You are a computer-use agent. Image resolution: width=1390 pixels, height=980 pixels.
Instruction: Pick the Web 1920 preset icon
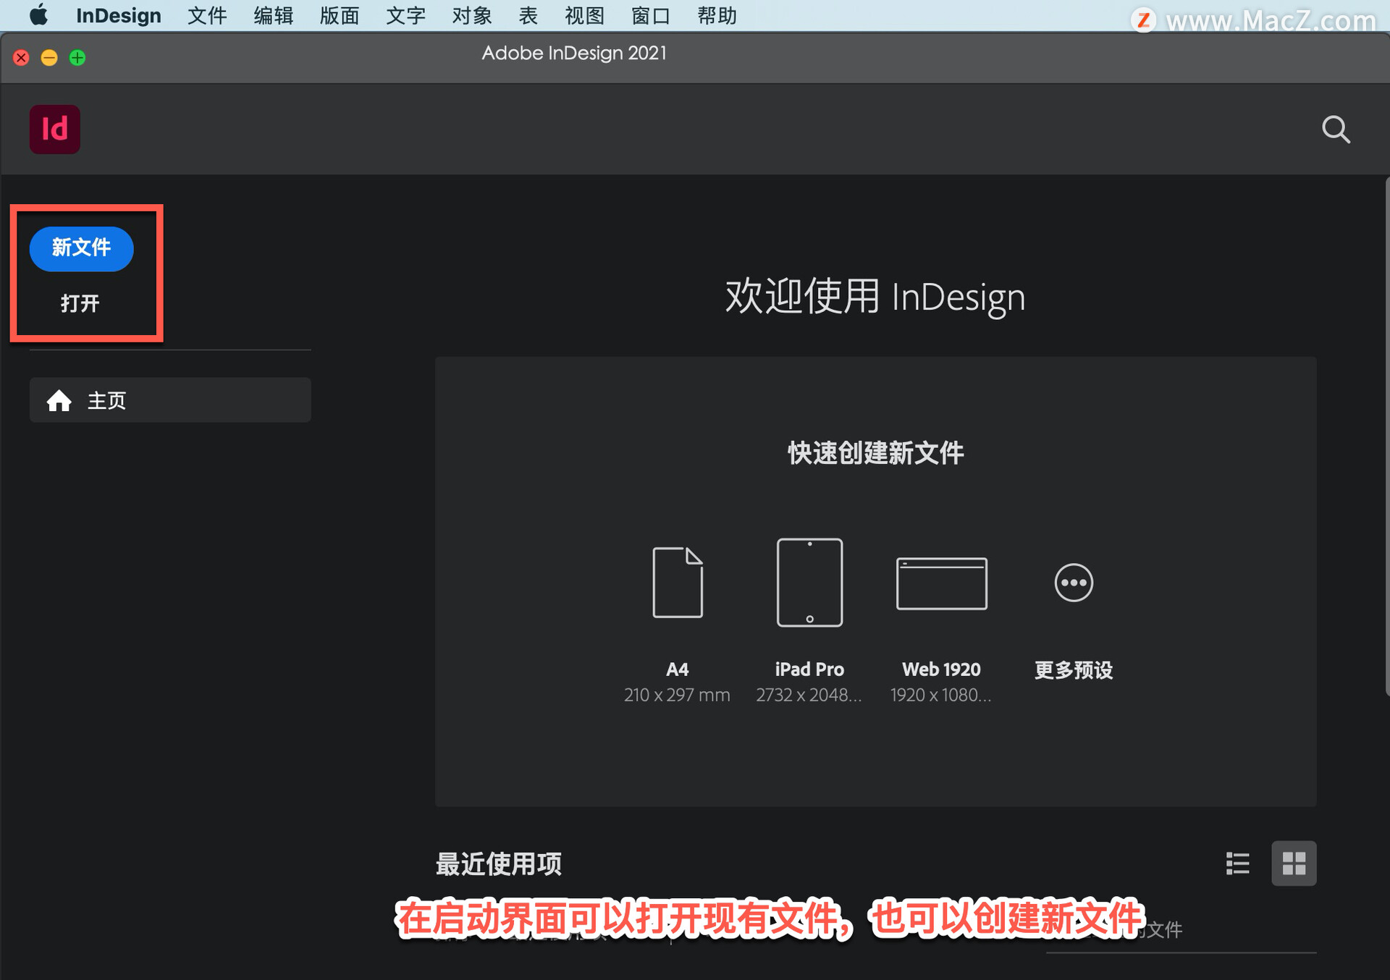[x=941, y=583]
